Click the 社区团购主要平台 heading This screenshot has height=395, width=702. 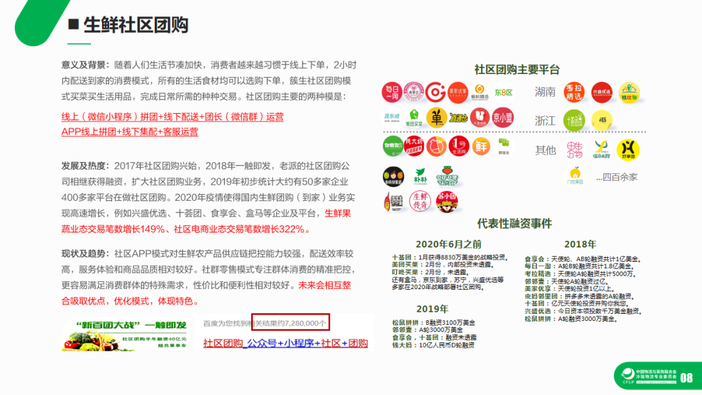517,70
